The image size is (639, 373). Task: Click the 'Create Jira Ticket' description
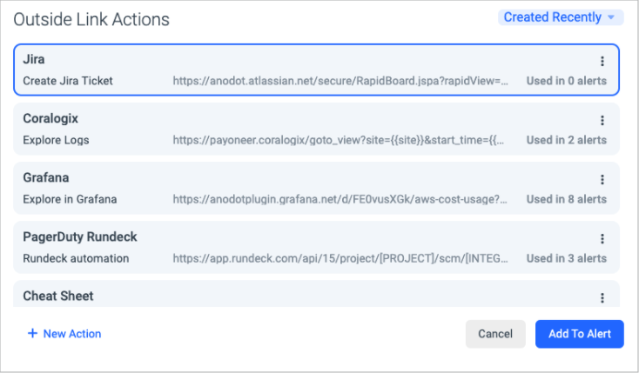click(68, 81)
